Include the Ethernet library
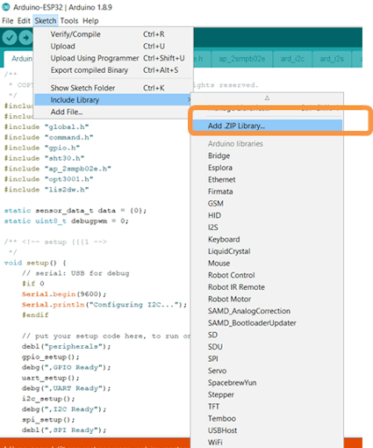Viewport: 373px width, 448px height. coord(268,180)
